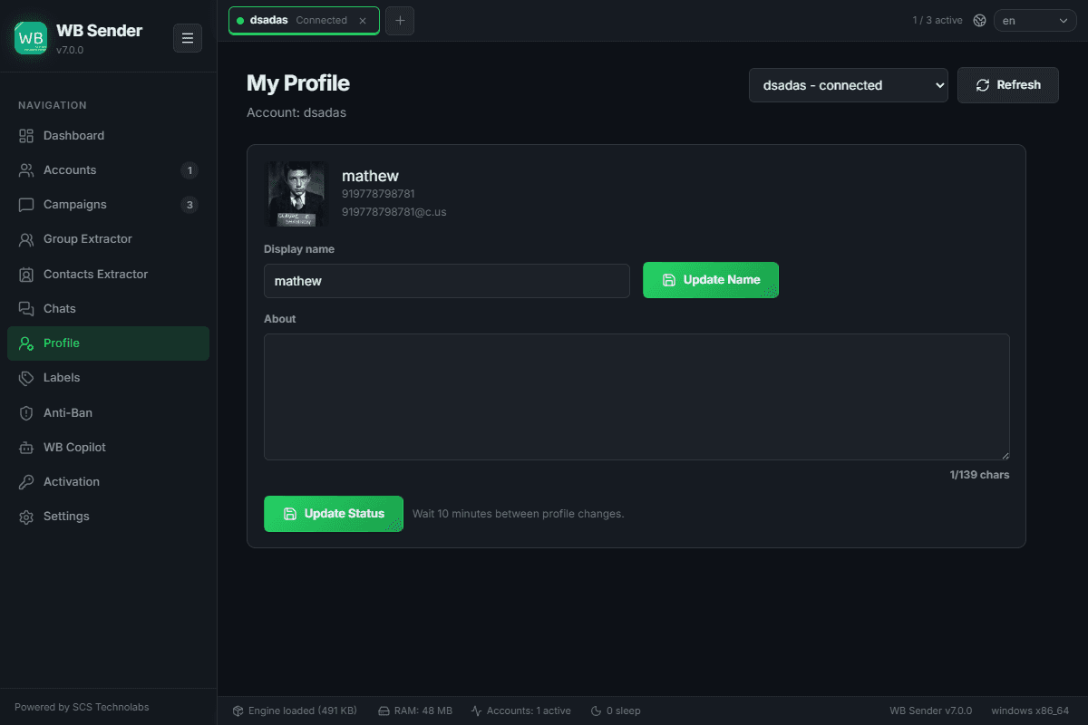The image size is (1088, 725).
Task: Go to the Activation page
Action: pyautogui.click(x=109, y=482)
